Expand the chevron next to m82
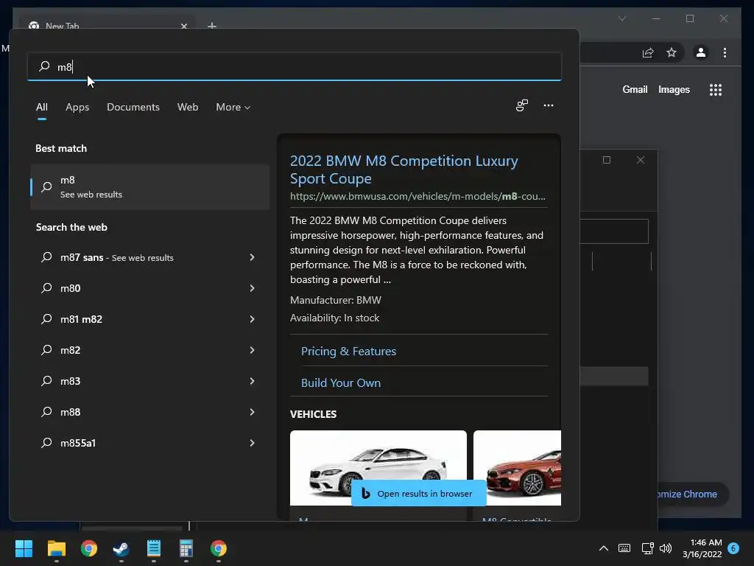 252,350
